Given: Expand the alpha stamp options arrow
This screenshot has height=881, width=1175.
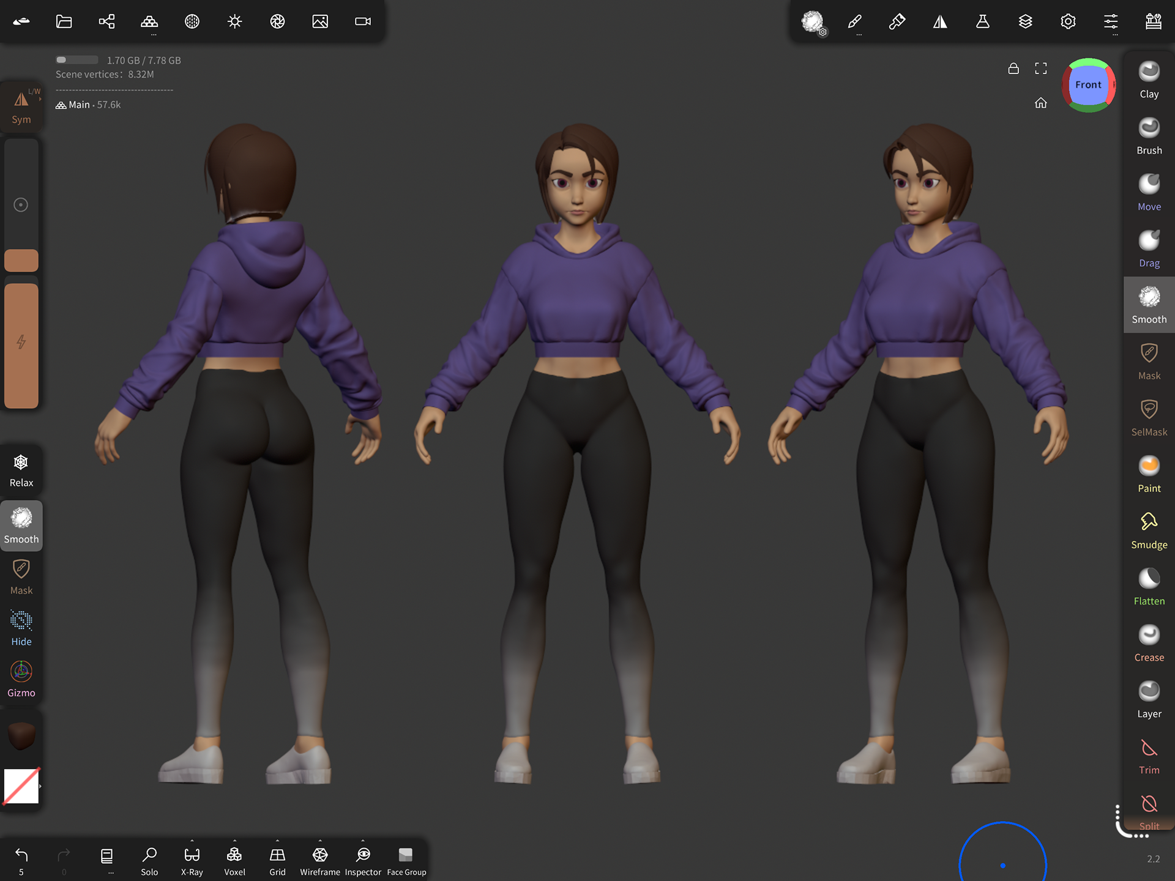Looking at the screenshot, I should pyautogui.click(x=40, y=786).
